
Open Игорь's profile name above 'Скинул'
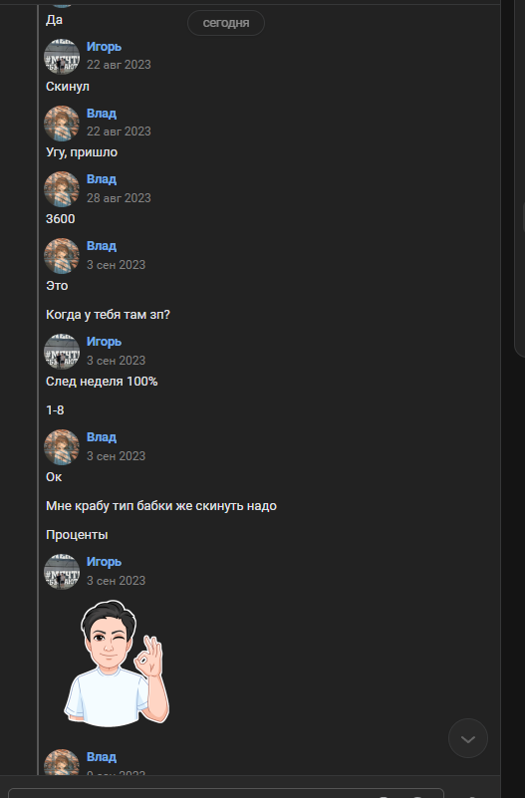104,47
